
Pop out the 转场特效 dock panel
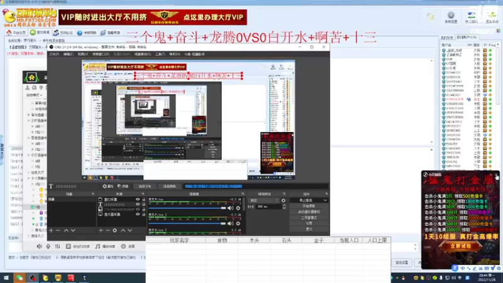point(284,194)
